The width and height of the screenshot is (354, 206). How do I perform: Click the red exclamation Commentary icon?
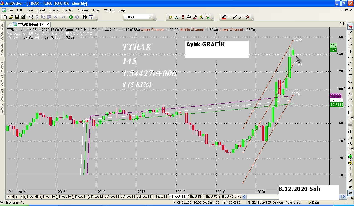click(183, 17)
